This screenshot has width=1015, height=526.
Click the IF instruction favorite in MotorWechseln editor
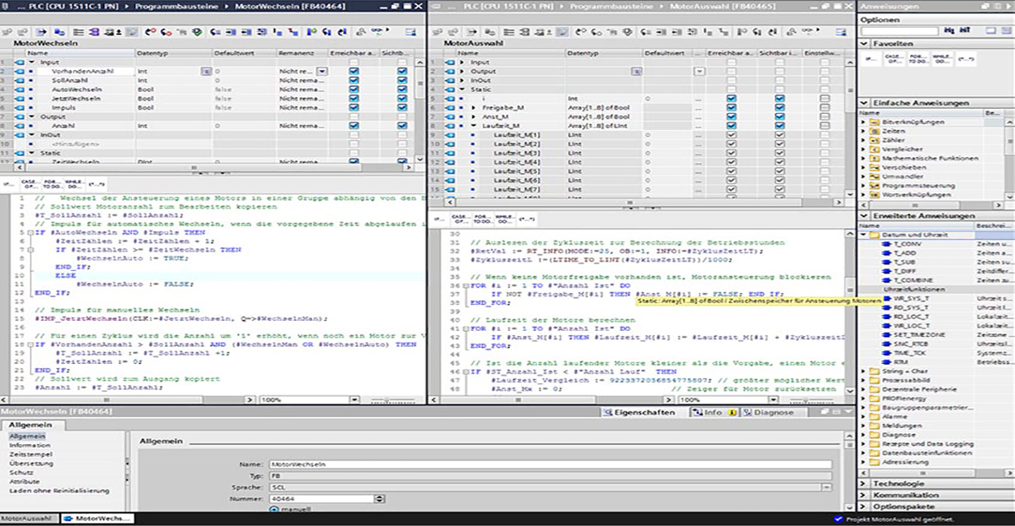point(8,182)
